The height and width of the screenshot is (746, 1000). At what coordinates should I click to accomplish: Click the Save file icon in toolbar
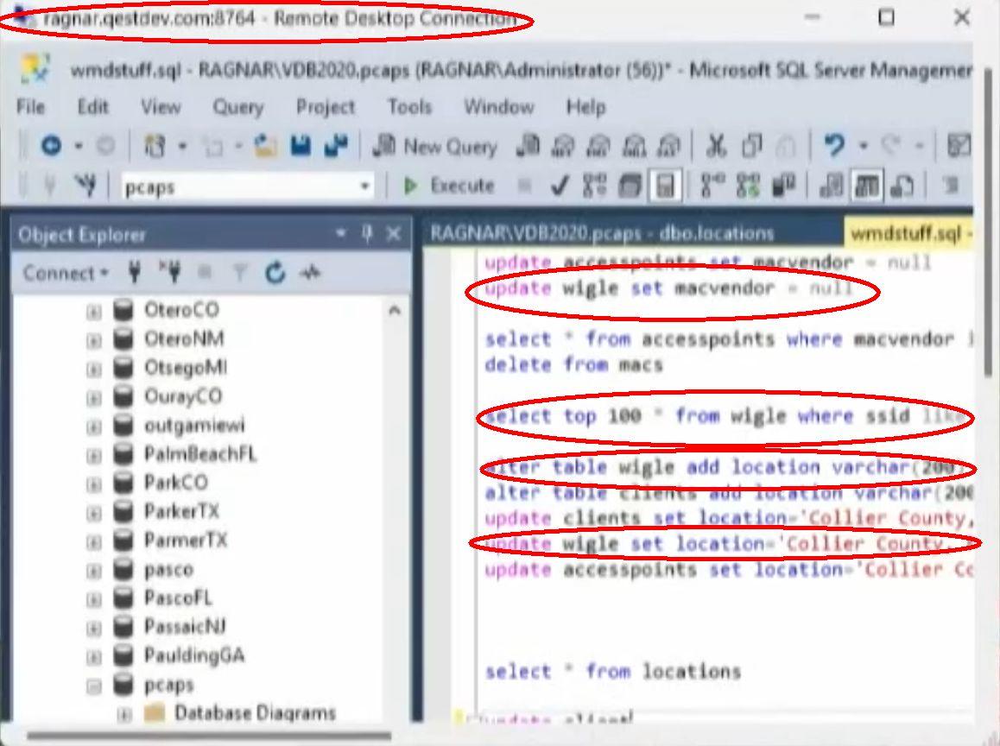(301, 147)
